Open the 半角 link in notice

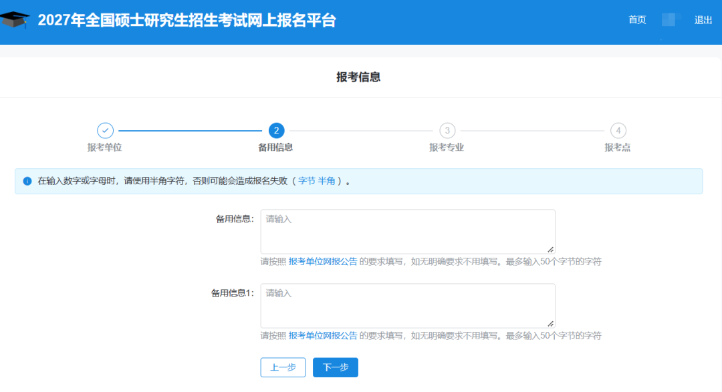[x=326, y=181]
